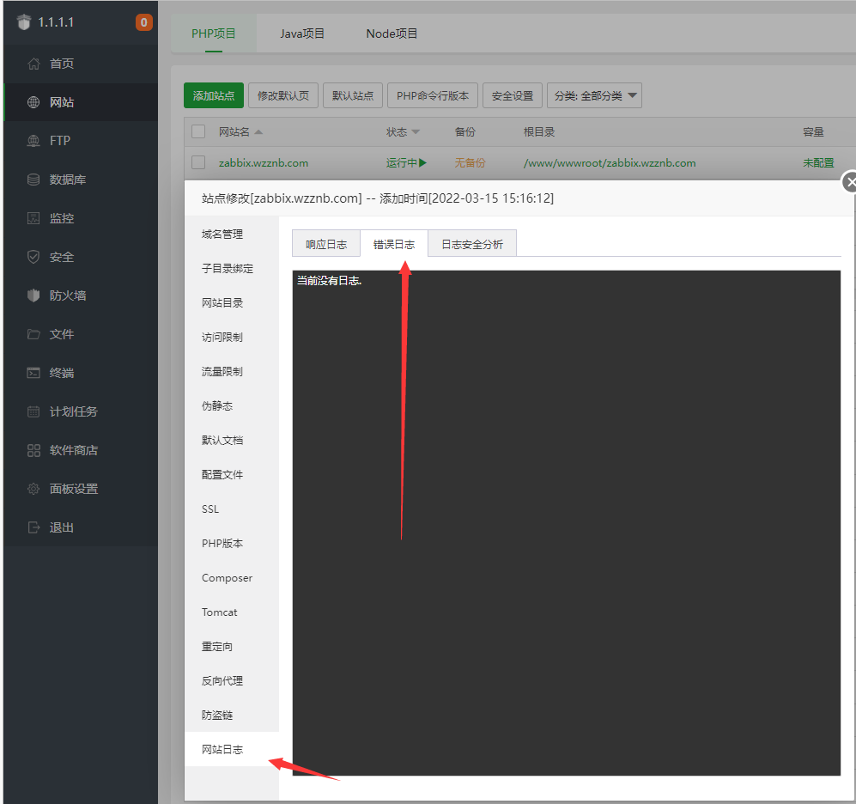856x804 pixels.
Task: Click the 计划任务 calendar icon
Action: pyautogui.click(x=33, y=411)
